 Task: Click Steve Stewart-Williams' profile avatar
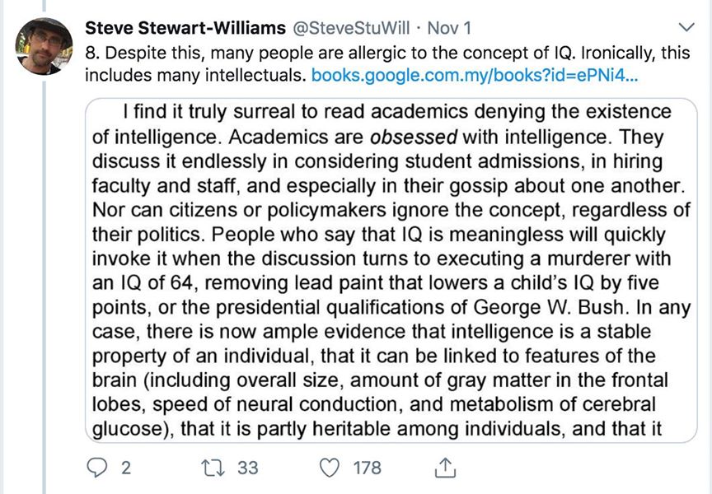click(x=44, y=46)
